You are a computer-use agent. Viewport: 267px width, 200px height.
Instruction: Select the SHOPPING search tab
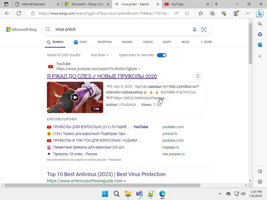click(104, 42)
